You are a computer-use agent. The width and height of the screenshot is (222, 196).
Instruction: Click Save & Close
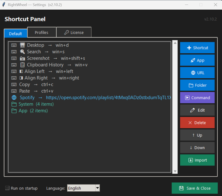(x=195, y=188)
